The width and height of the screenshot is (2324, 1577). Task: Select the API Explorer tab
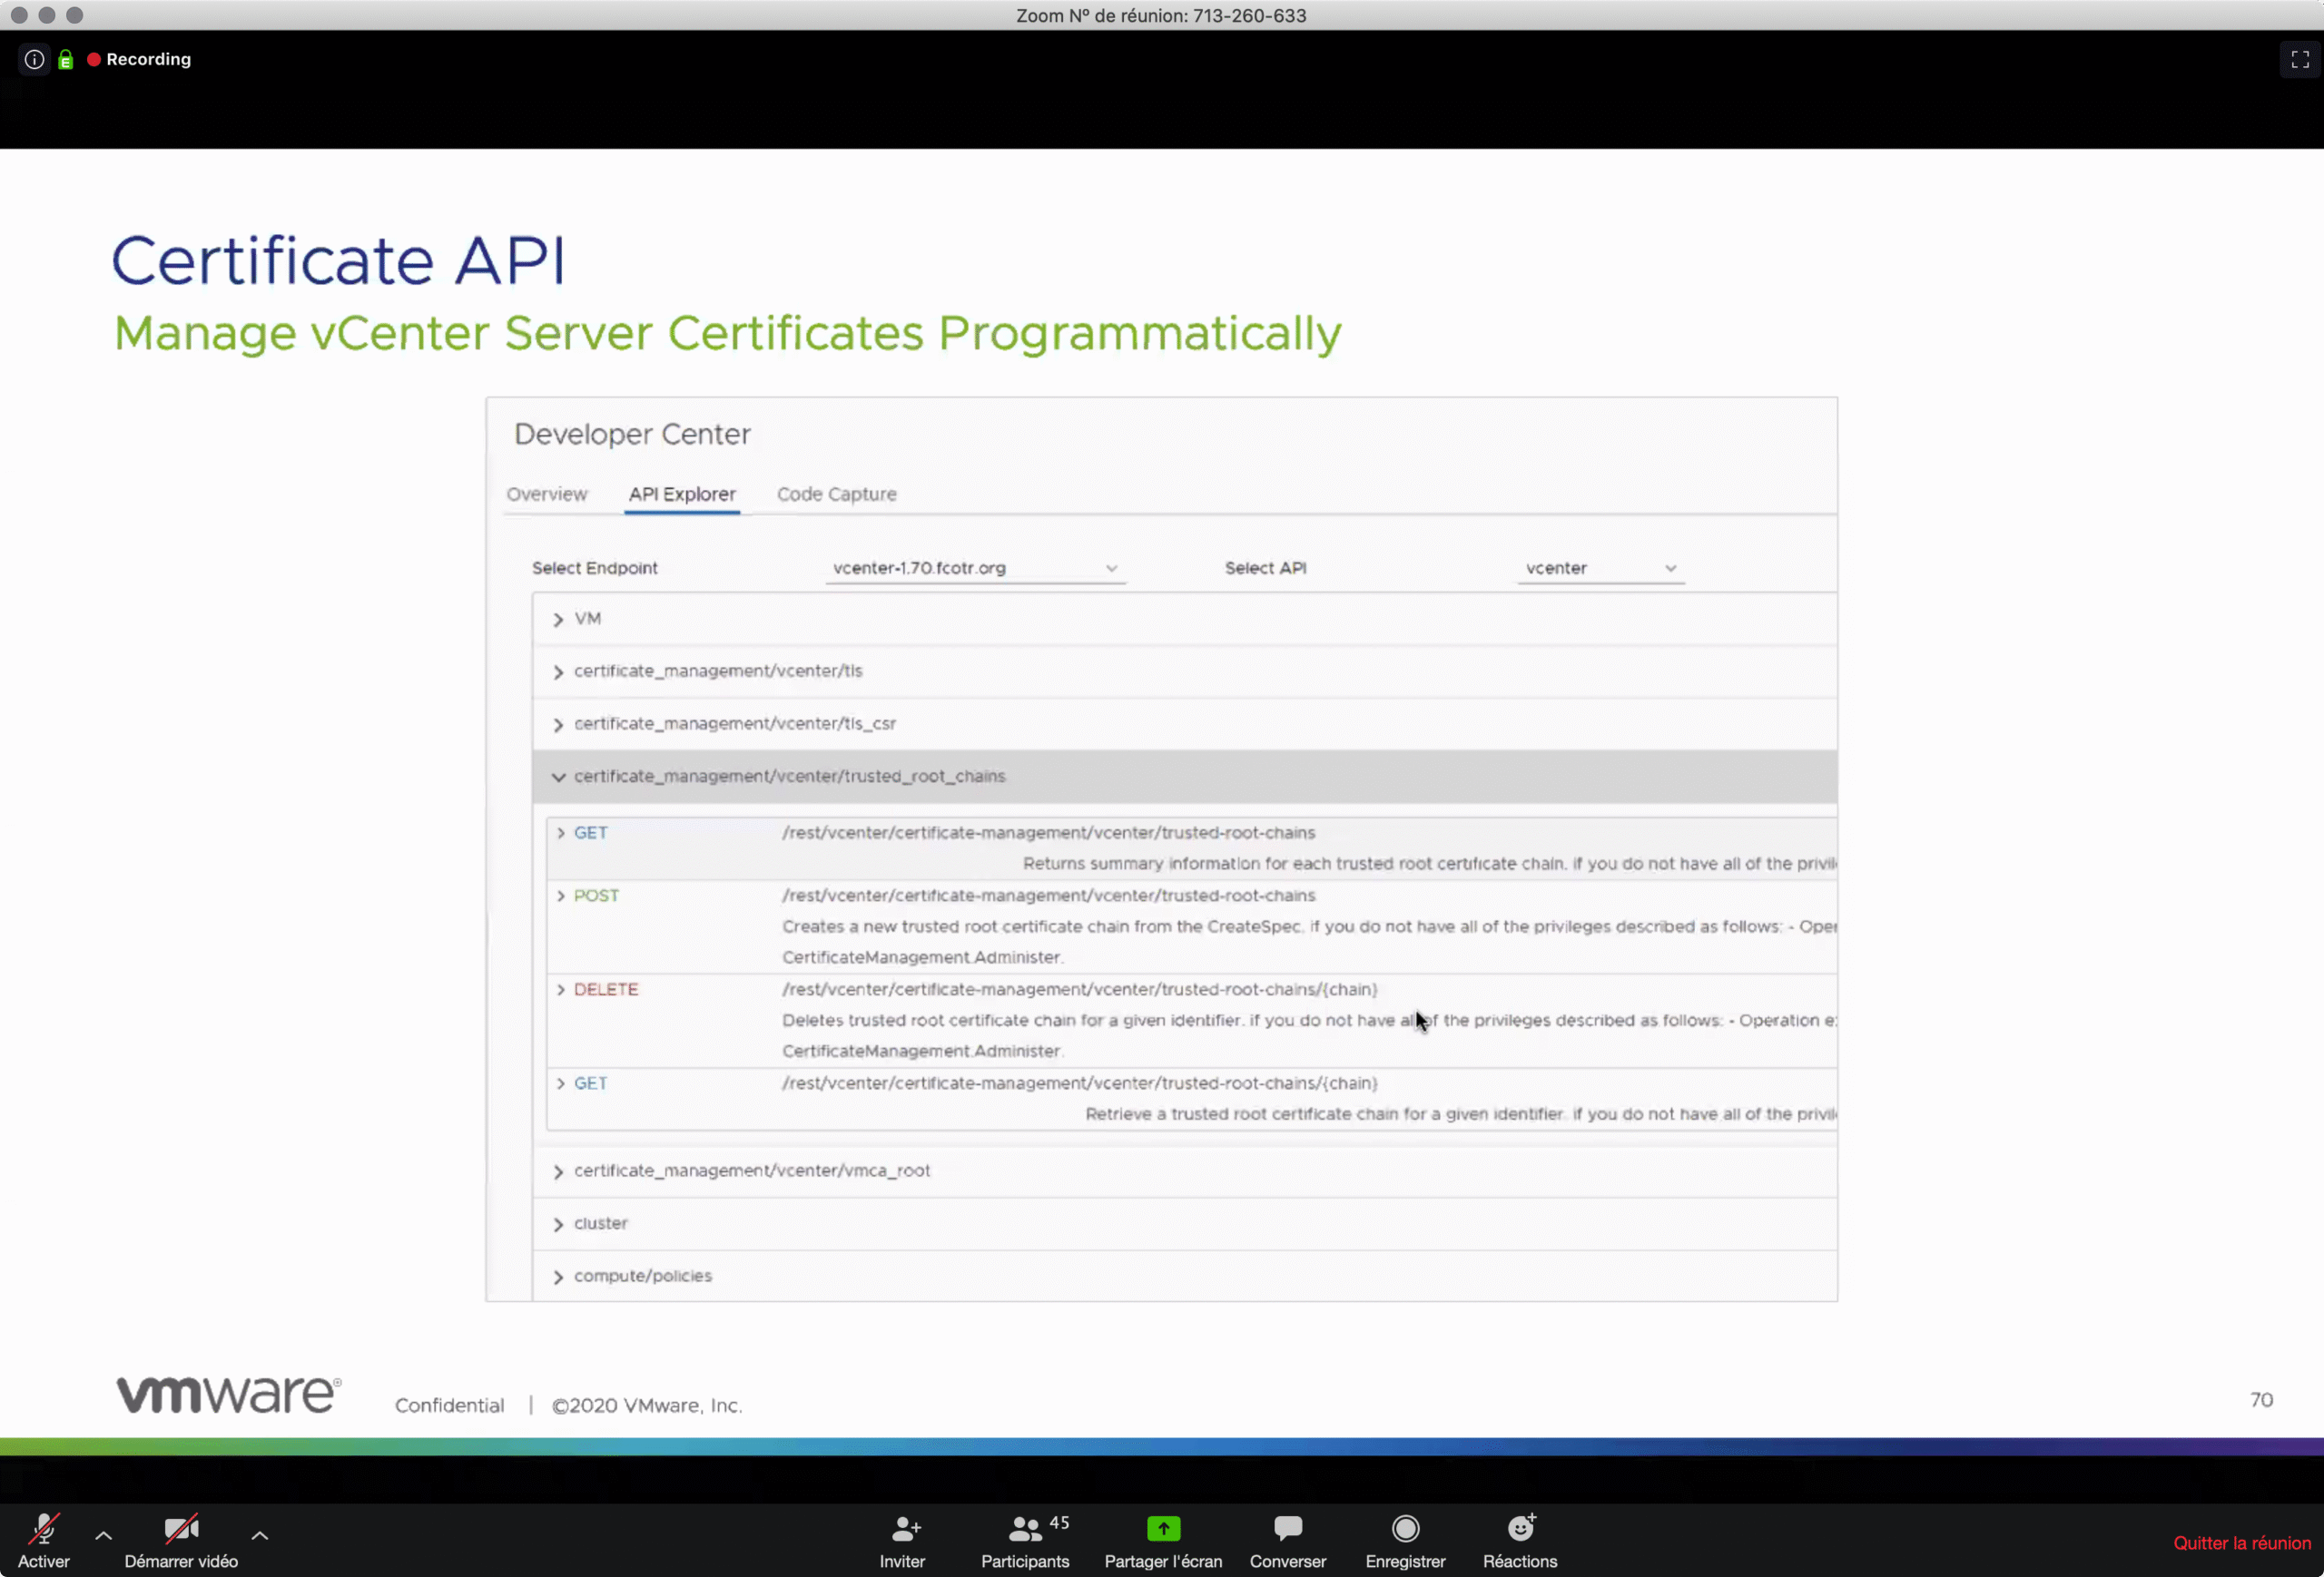(682, 494)
